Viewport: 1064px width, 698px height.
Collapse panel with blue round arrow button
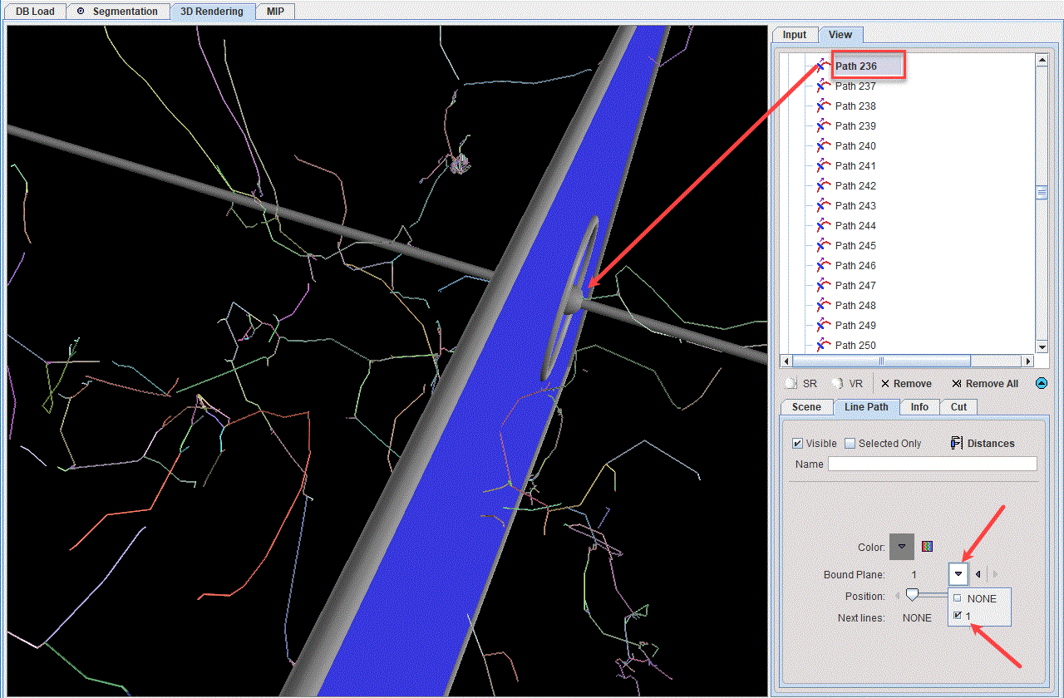(1042, 383)
